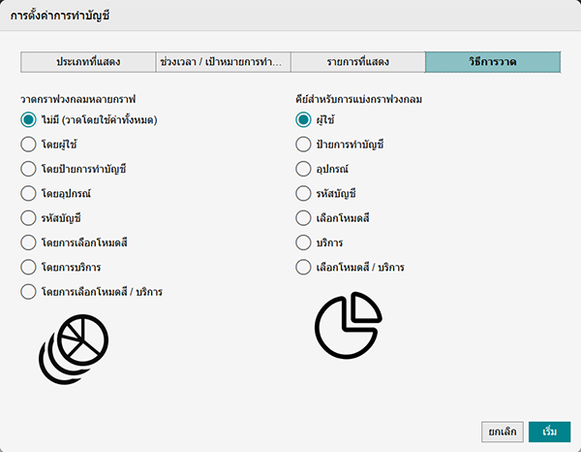Click the stacked multiple pie charts icon
Screen dimensions: 581x452
(x=75, y=345)
